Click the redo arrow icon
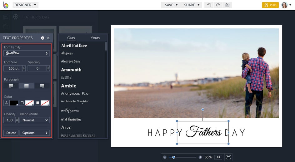The height and width of the screenshot is (162, 295). (x=218, y=5)
